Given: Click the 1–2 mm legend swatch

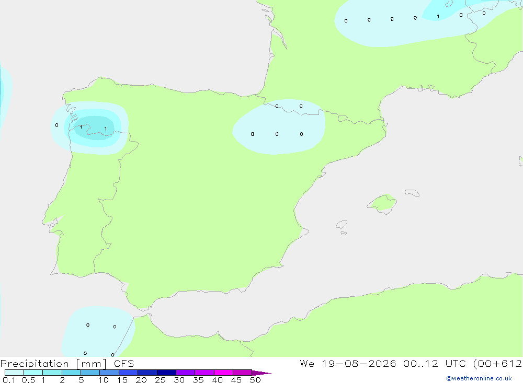Looking at the screenshot, I should coord(52,373).
